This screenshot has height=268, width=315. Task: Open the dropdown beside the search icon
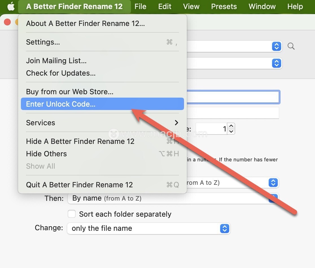click(x=276, y=46)
